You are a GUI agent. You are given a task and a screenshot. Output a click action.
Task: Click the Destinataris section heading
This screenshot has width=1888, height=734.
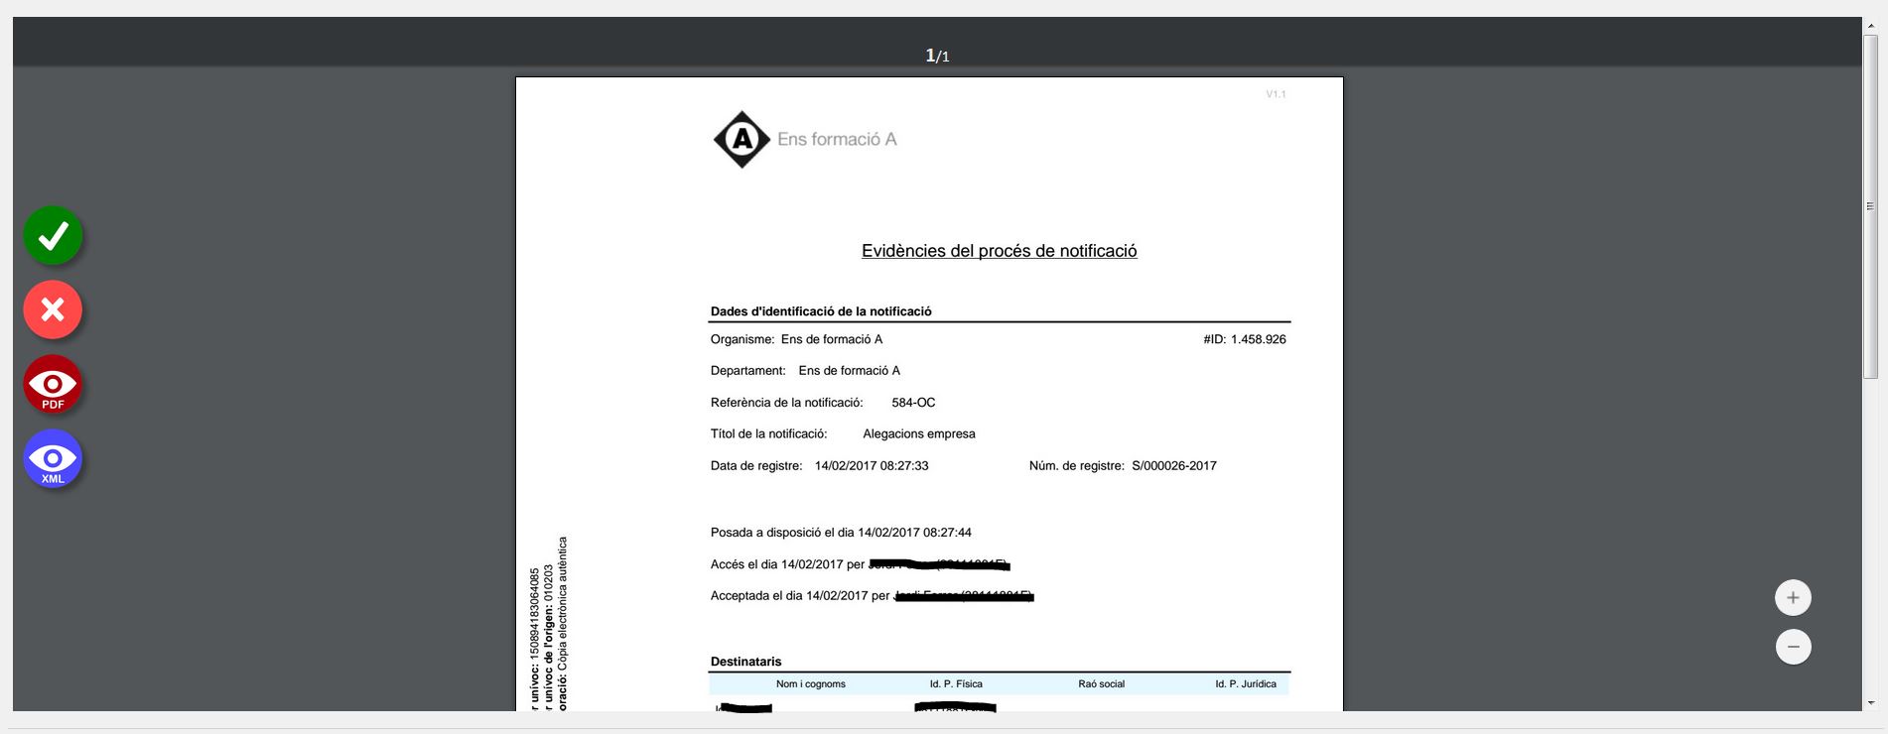coord(745,662)
